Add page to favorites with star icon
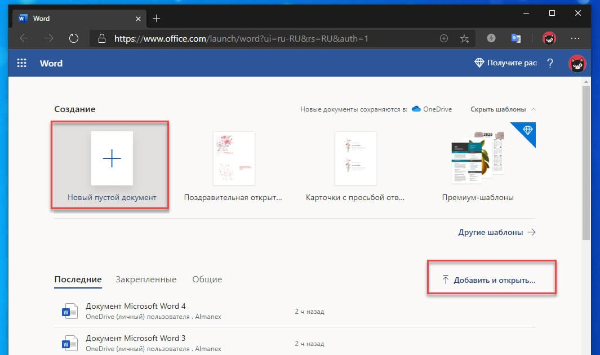The image size is (600, 355). (x=464, y=38)
